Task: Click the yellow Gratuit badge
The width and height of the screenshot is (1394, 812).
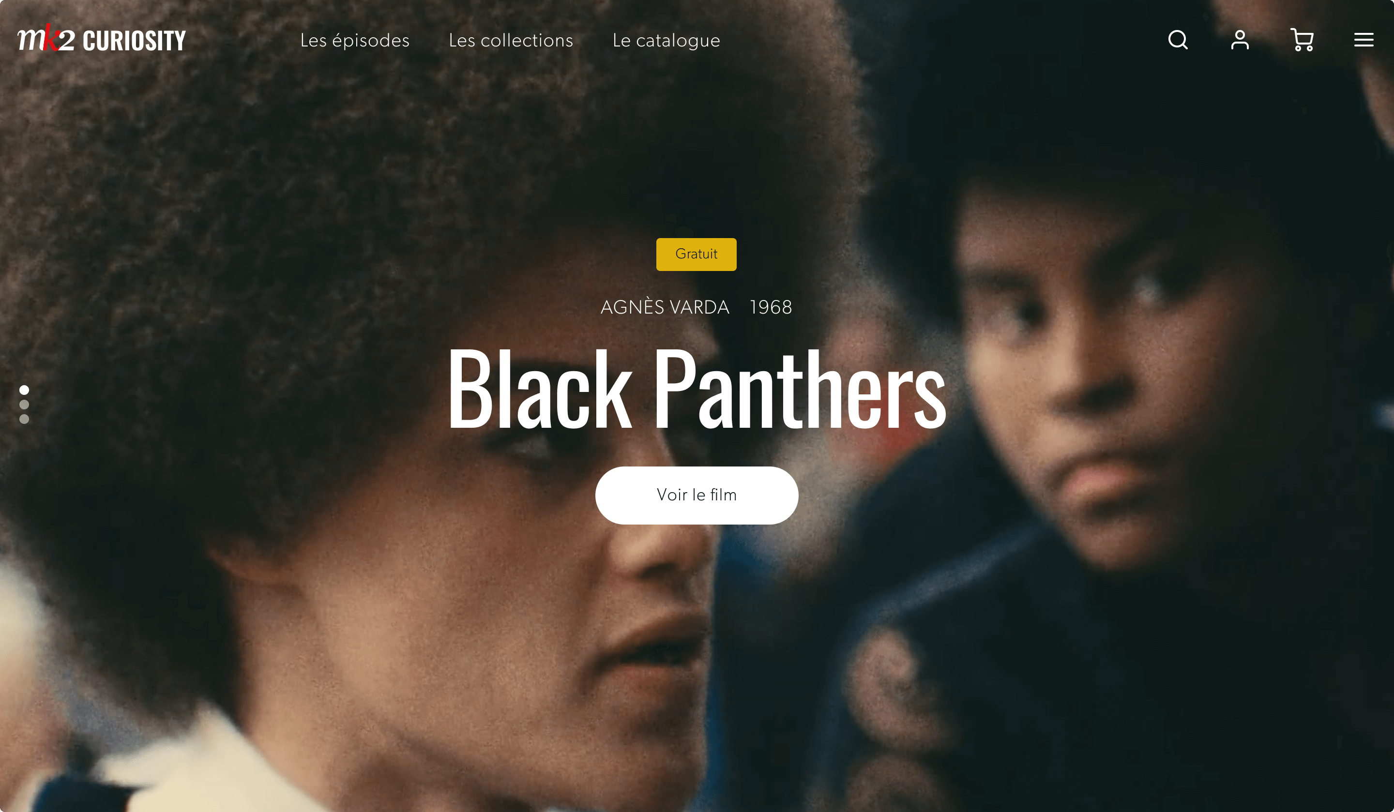Action: [x=696, y=254]
